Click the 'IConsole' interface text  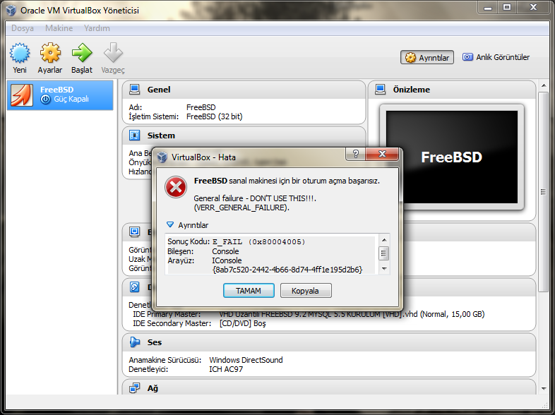click(227, 260)
